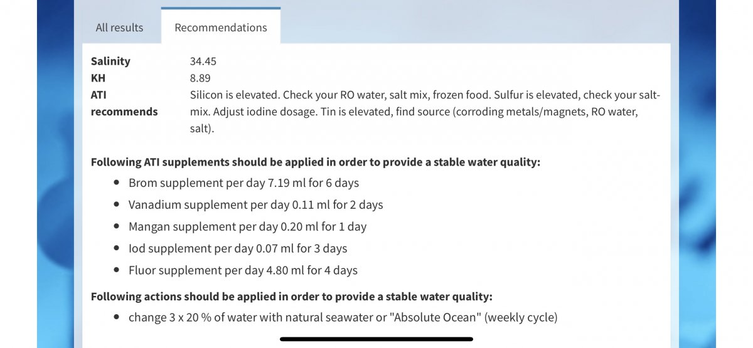This screenshot has height=348, width=753.
Task: Tap the iOS home indicator bar
Action: click(376, 339)
